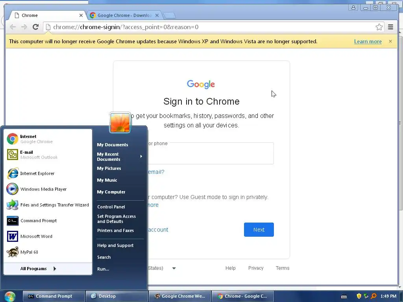This screenshot has width=403, height=302.
Task: Bookmark this page with star icon
Action: (x=379, y=27)
